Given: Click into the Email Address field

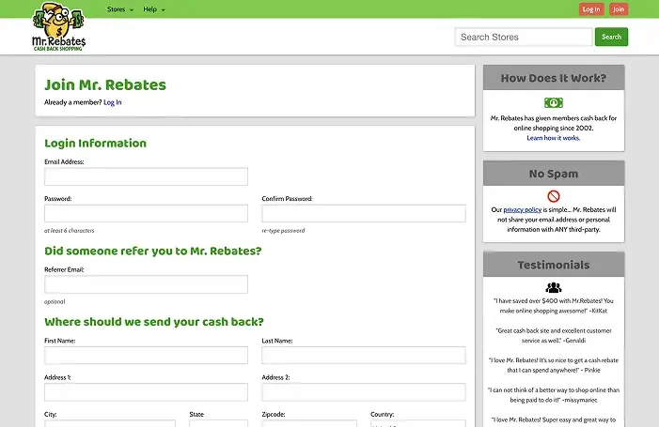Looking at the screenshot, I should (146, 176).
